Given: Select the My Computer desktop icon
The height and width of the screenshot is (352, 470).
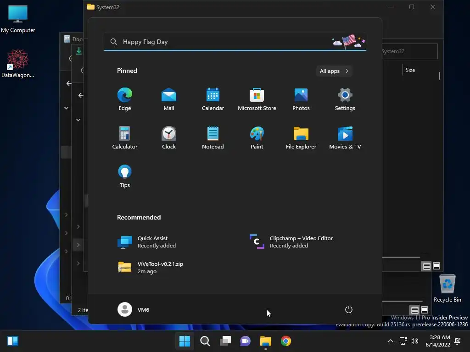Looking at the screenshot, I should [18, 19].
